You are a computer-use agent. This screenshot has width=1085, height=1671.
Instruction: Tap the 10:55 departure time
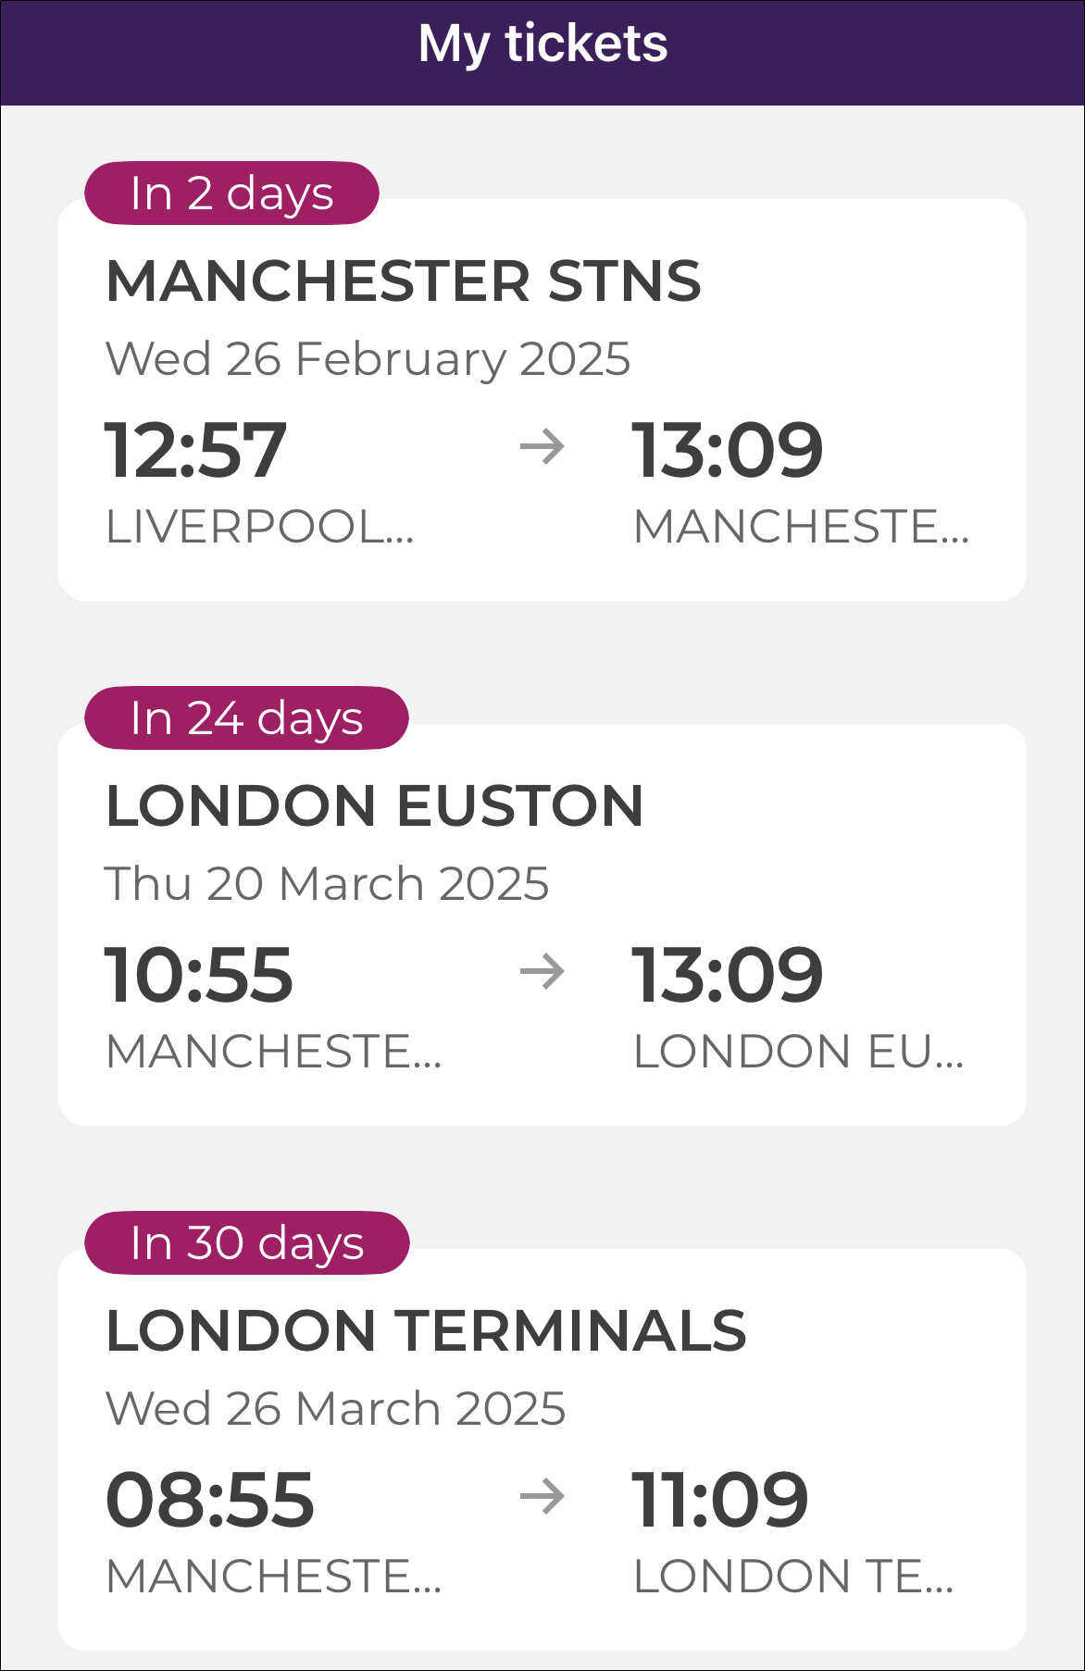click(199, 975)
